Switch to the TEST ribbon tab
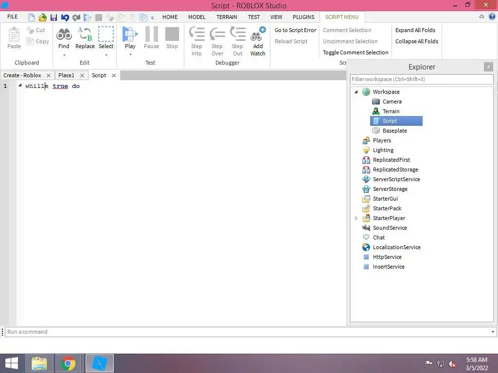The image size is (498, 373). point(254,17)
